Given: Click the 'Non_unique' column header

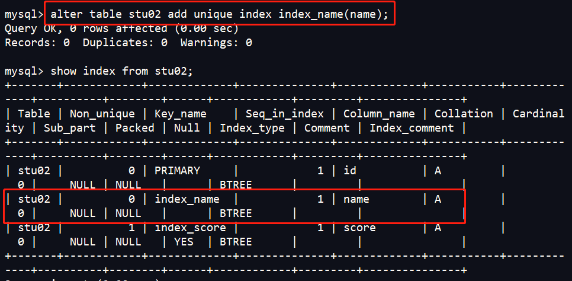Looking at the screenshot, I should tap(102, 114).
